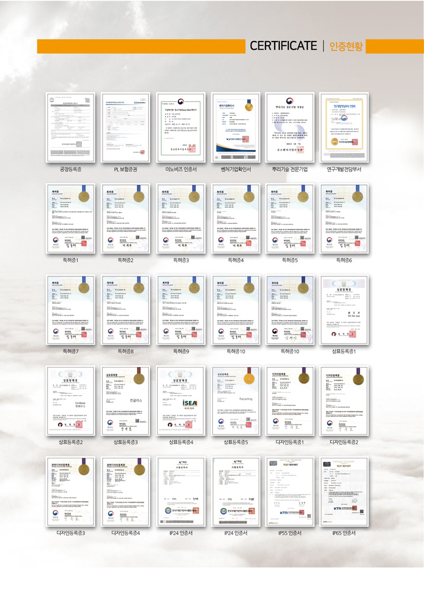Image resolution: width=424 pixels, height=593 pixels.
Task: Click the caption text 상표등록증5
Action: tap(235, 442)
